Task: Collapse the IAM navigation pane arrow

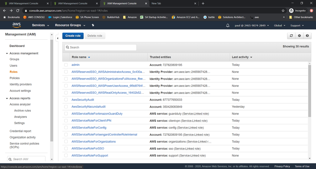Action: point(58,38)
